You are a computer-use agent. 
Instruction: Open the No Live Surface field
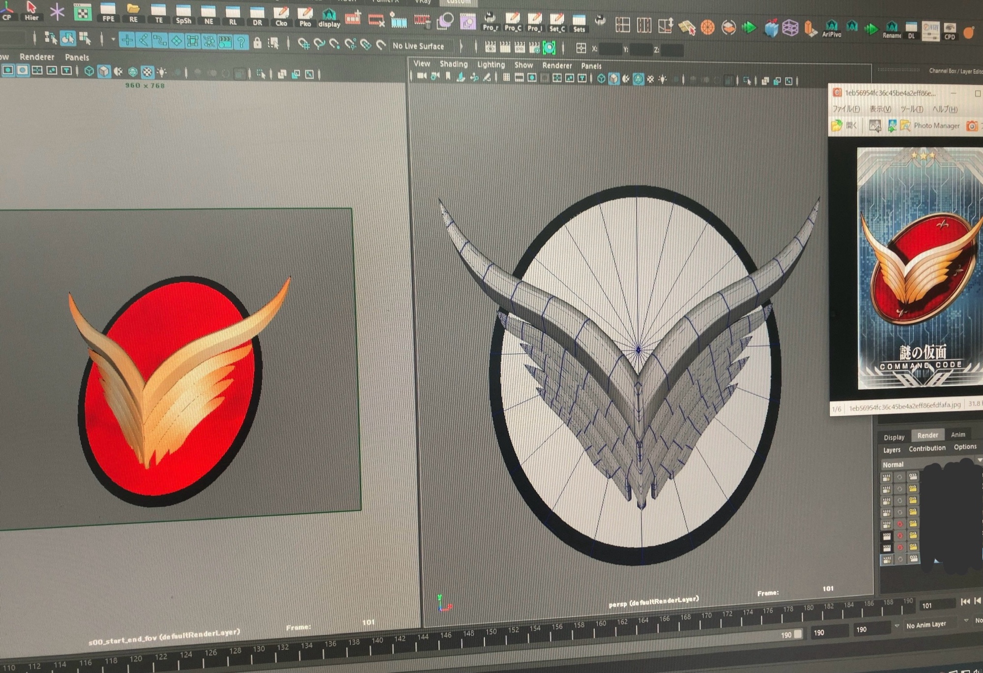(x=419, y=46)
